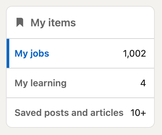
Task: Click the word learning in My learning
Action: click(x=49, y=83)
